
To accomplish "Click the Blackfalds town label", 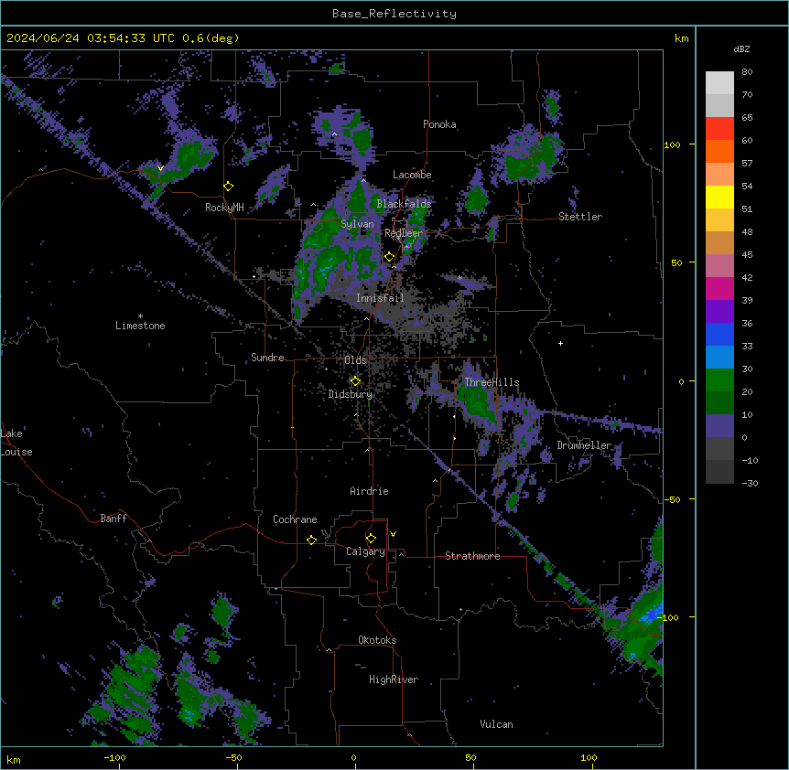I will [404, 204].
